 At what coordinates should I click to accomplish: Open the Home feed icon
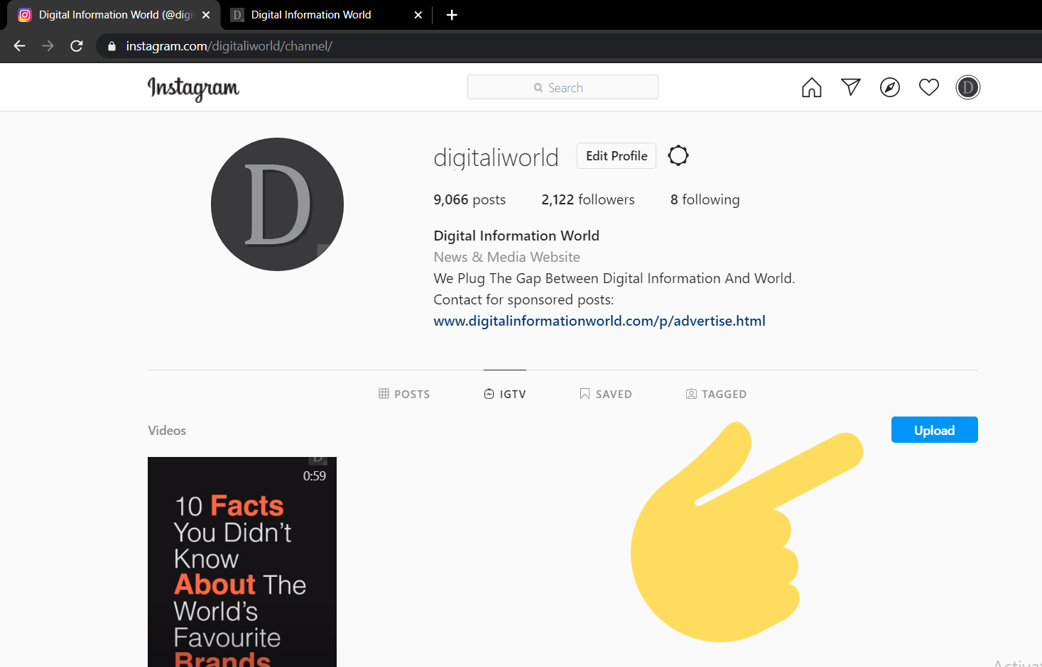[x=811, y=87]
